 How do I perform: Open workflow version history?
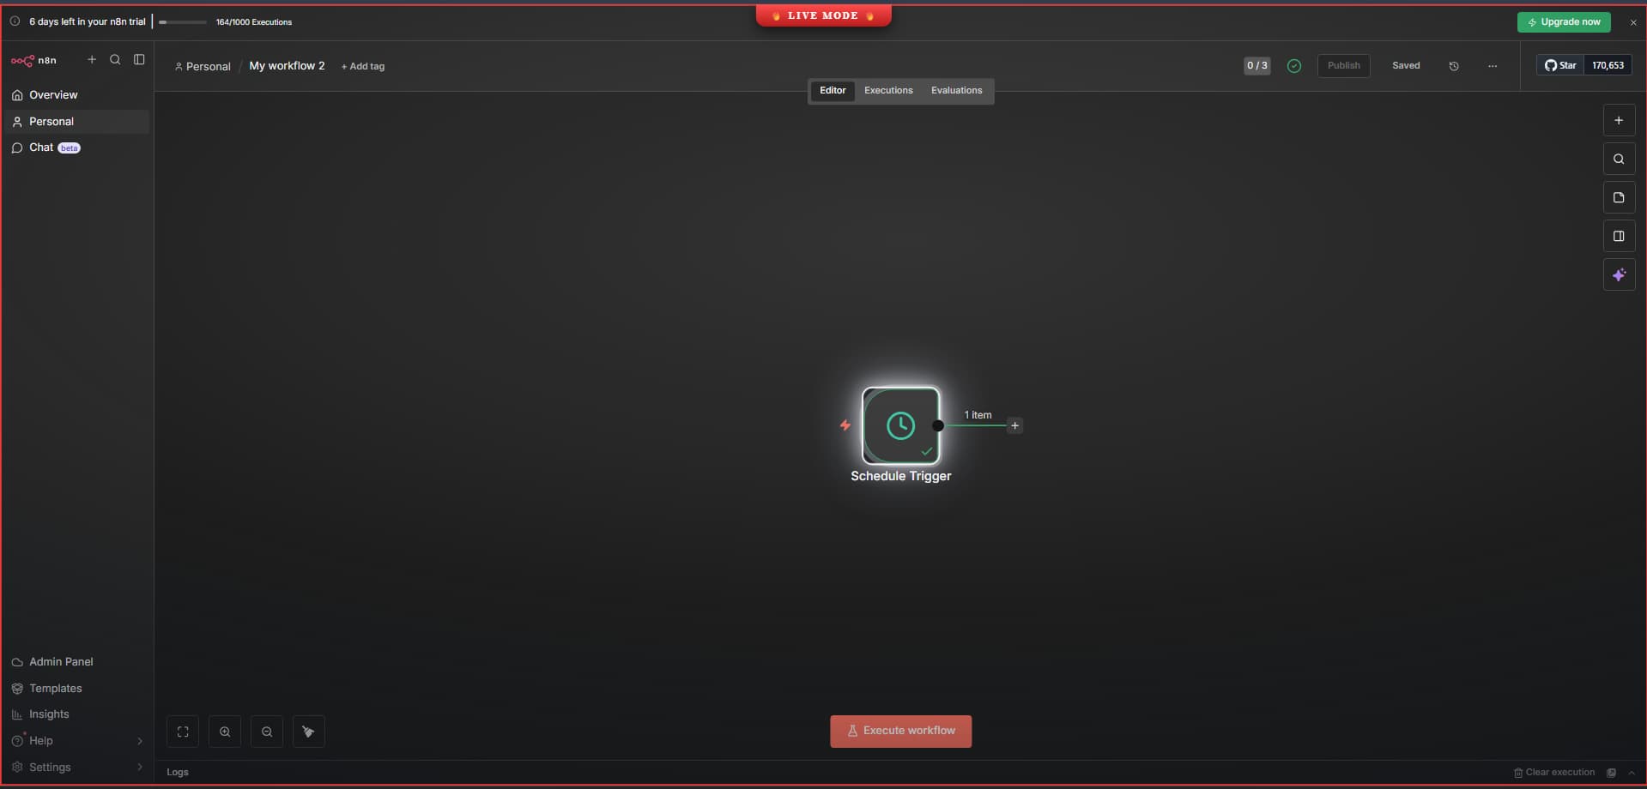(1454, 66)
